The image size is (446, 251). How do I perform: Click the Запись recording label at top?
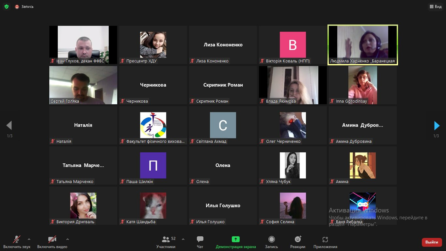click(27, 7)
